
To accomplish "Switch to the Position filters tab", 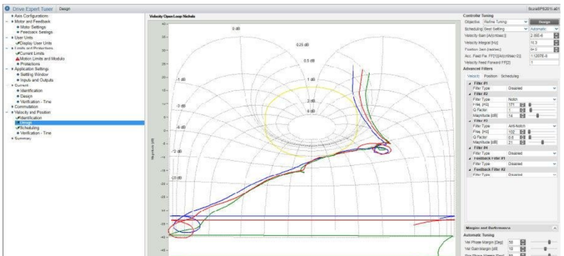I will point(491,76).
